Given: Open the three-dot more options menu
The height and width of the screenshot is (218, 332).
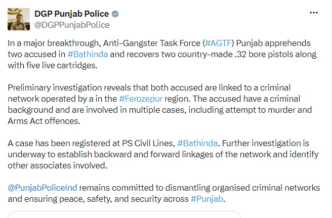Looking at the screenshot, I should click(x=314, y=13).
